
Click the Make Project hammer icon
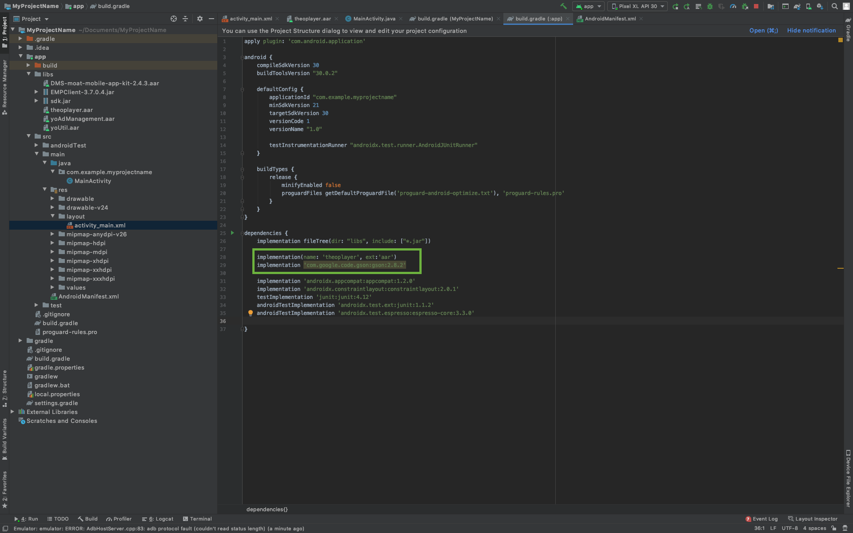(x=563, y=6)
